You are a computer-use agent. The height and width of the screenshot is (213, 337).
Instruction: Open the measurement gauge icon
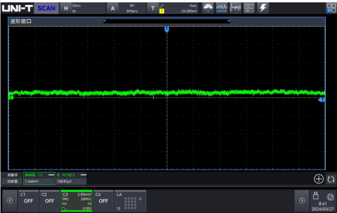coord(207,8)
